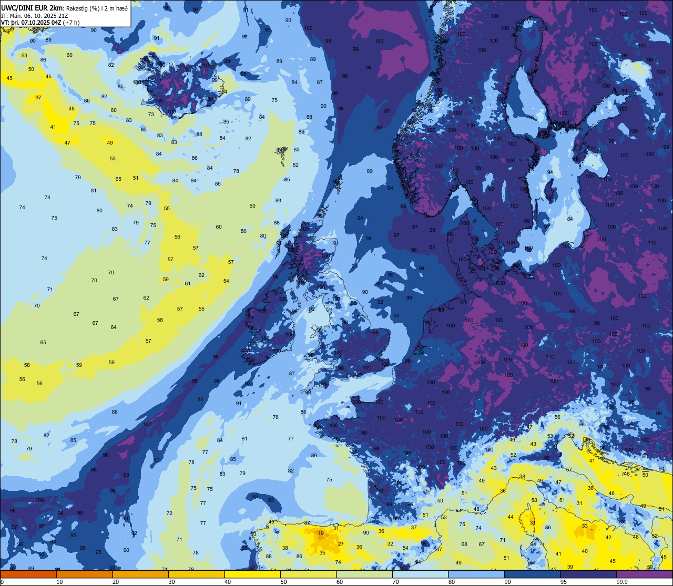The image size is (673, 586).
Task: Click the 50–60% pale yellow legend swatch
Action: [x=308, y=574]
